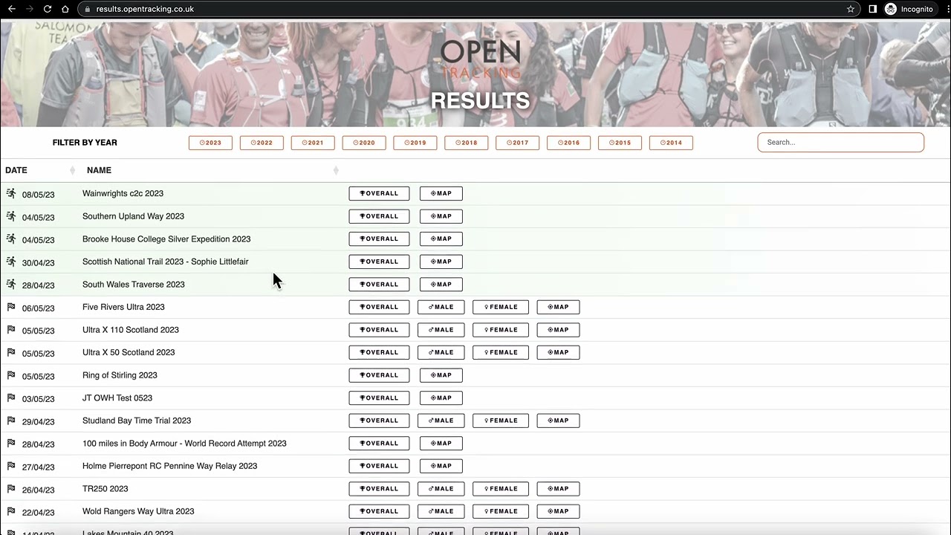Reload the page with the refresh icon

pos(48,9)
